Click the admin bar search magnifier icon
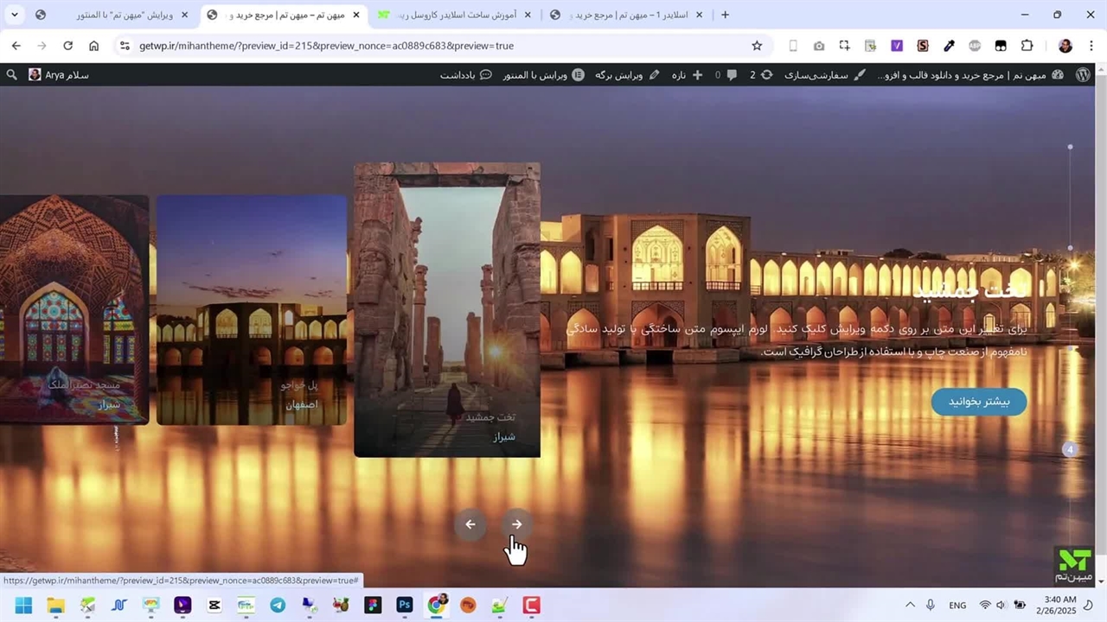 [11, 75]
